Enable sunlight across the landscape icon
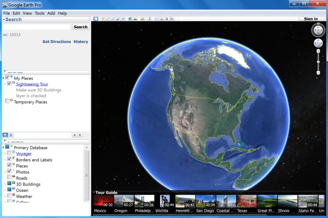The height and width of the screenshot is (218, 328). (135, 19)
